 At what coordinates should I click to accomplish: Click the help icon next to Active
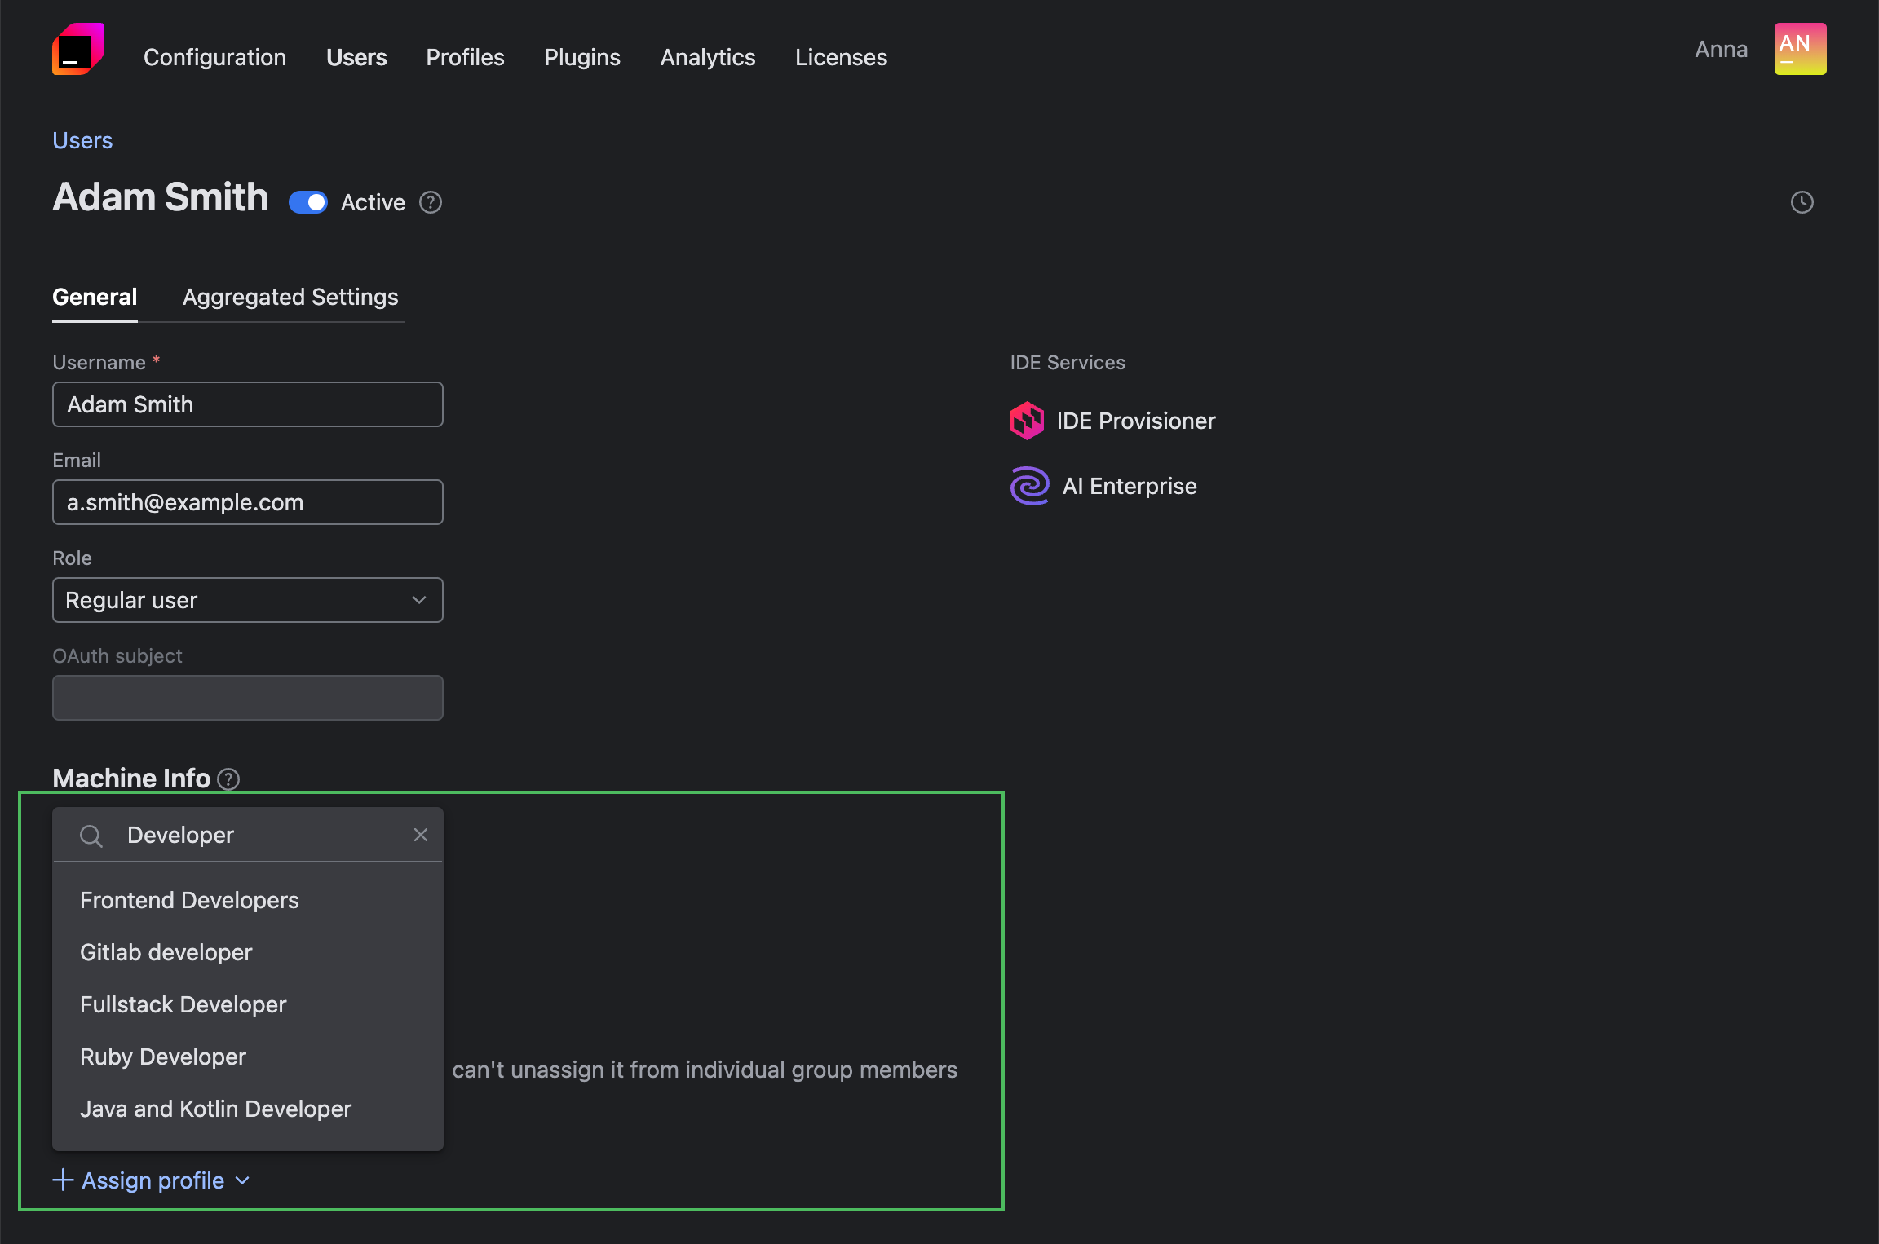pyautogui.click(x=431, y=202)
